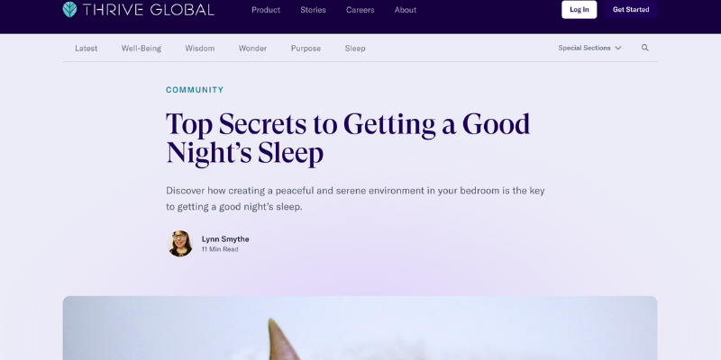Open the search magnifier icon

644,48
